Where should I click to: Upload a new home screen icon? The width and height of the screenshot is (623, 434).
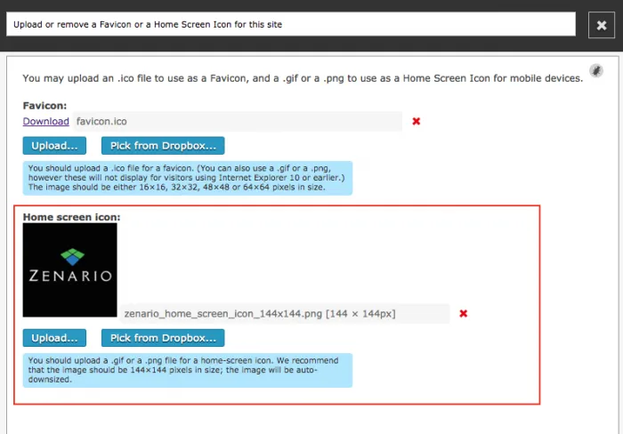coord(54,338)
